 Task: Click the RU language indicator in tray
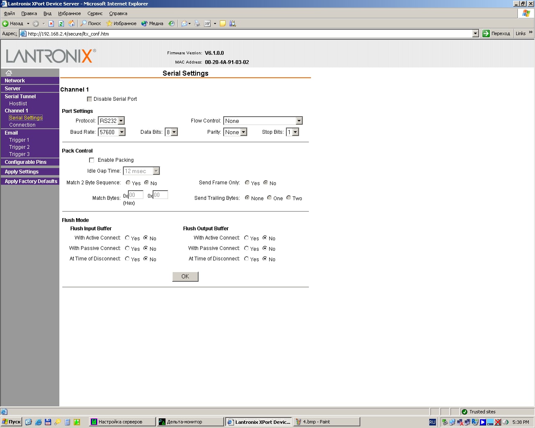[x=433, y=422]
